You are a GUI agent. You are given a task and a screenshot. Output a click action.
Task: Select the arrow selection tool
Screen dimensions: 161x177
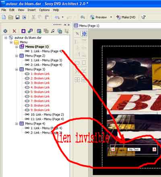point(77,33)
